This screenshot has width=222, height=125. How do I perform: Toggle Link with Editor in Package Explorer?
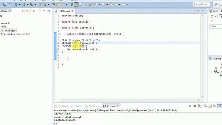point(28,11)
